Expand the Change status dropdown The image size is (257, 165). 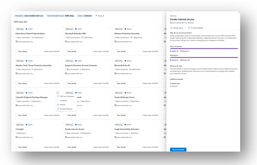[x=178, y=28]
